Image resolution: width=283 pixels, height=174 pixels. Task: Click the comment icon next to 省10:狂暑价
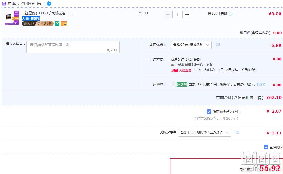[231, 14]
